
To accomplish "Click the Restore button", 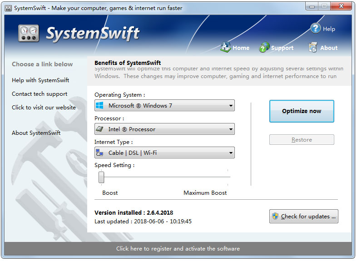I will coord(302,140).
